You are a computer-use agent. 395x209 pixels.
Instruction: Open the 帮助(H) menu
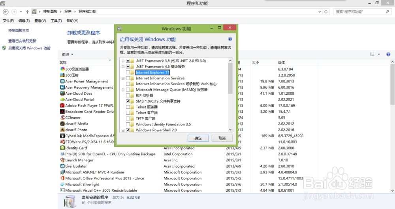(72, 21)
